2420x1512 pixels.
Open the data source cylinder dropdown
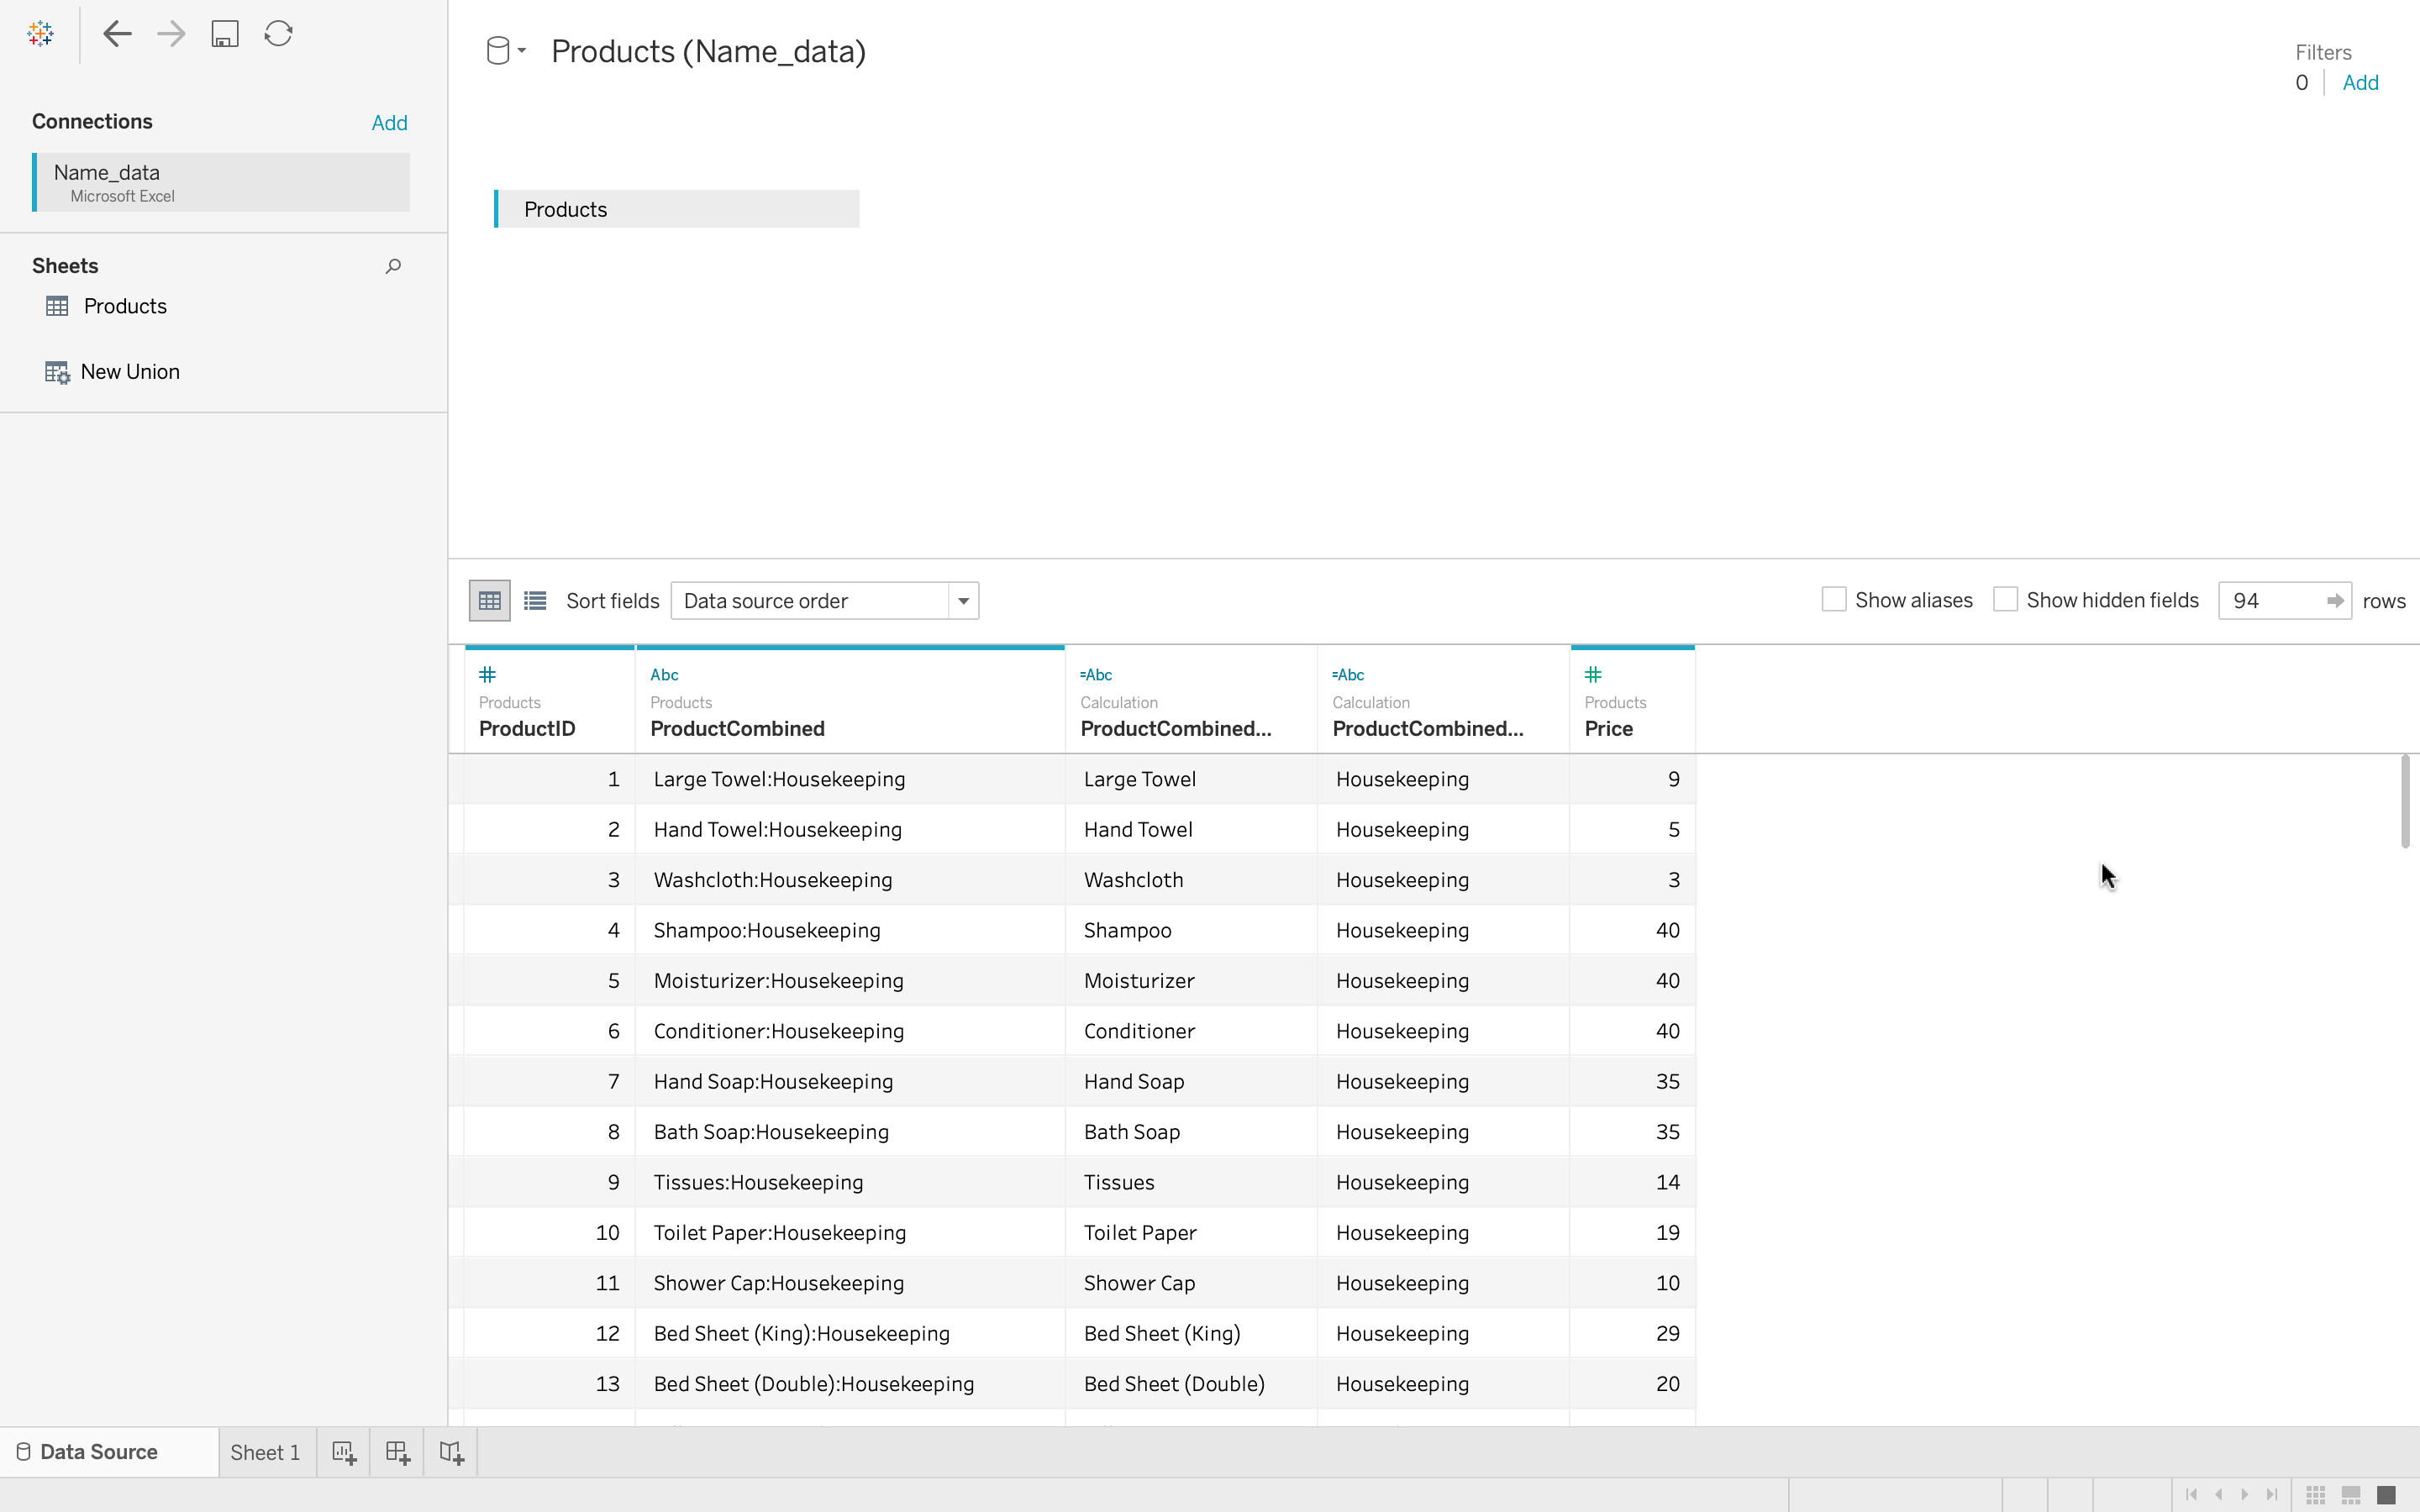tap(505, 51)
